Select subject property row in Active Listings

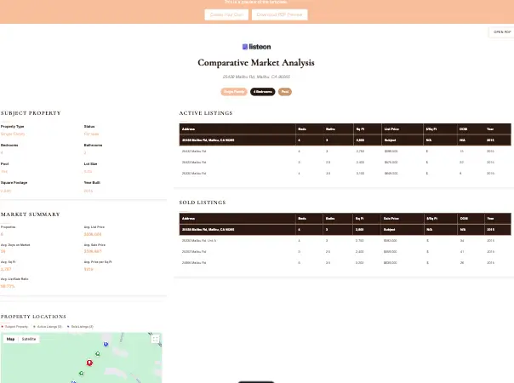coord(345,140)
